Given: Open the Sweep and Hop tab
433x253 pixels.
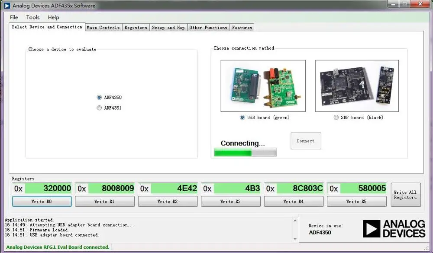Looking at the screenshot, I should coord(168,28).
